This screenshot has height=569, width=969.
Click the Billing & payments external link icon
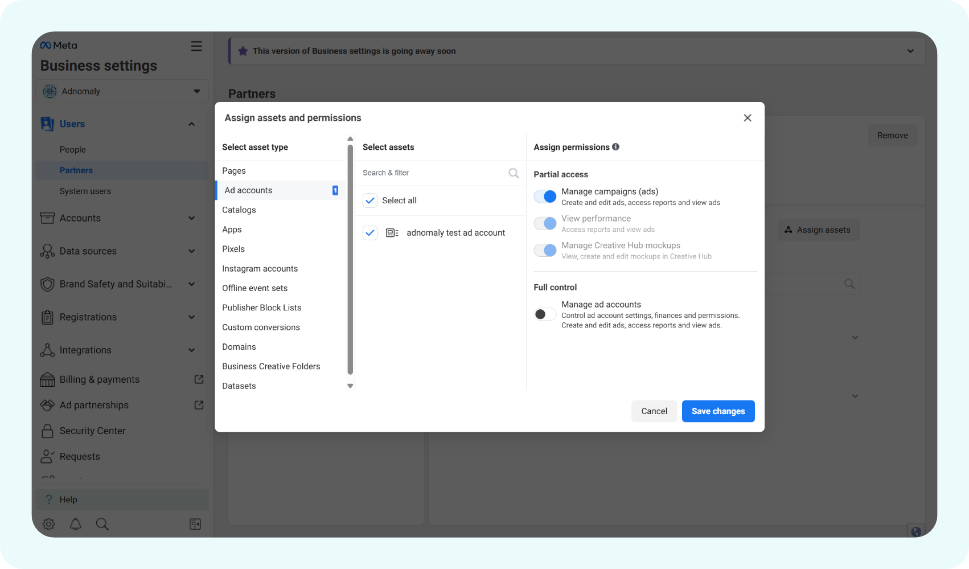199,379
